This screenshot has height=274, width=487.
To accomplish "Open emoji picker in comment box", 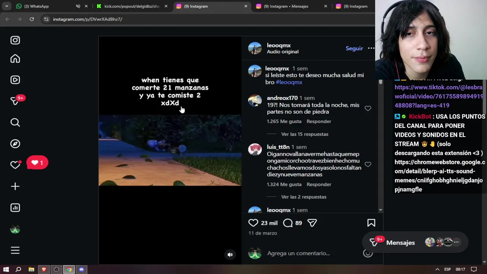I will 368,253.
